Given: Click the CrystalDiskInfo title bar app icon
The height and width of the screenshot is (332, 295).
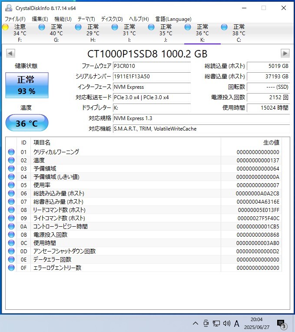Looking at the screenshot, I should pyautogui.click(x=9, y=8).
